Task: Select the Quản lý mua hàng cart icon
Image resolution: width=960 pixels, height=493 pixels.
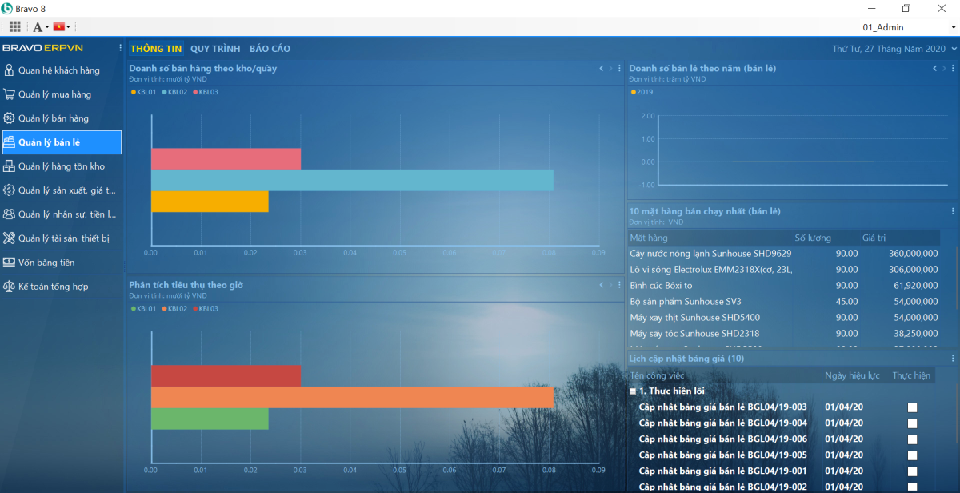Action: tap(10, 94)
